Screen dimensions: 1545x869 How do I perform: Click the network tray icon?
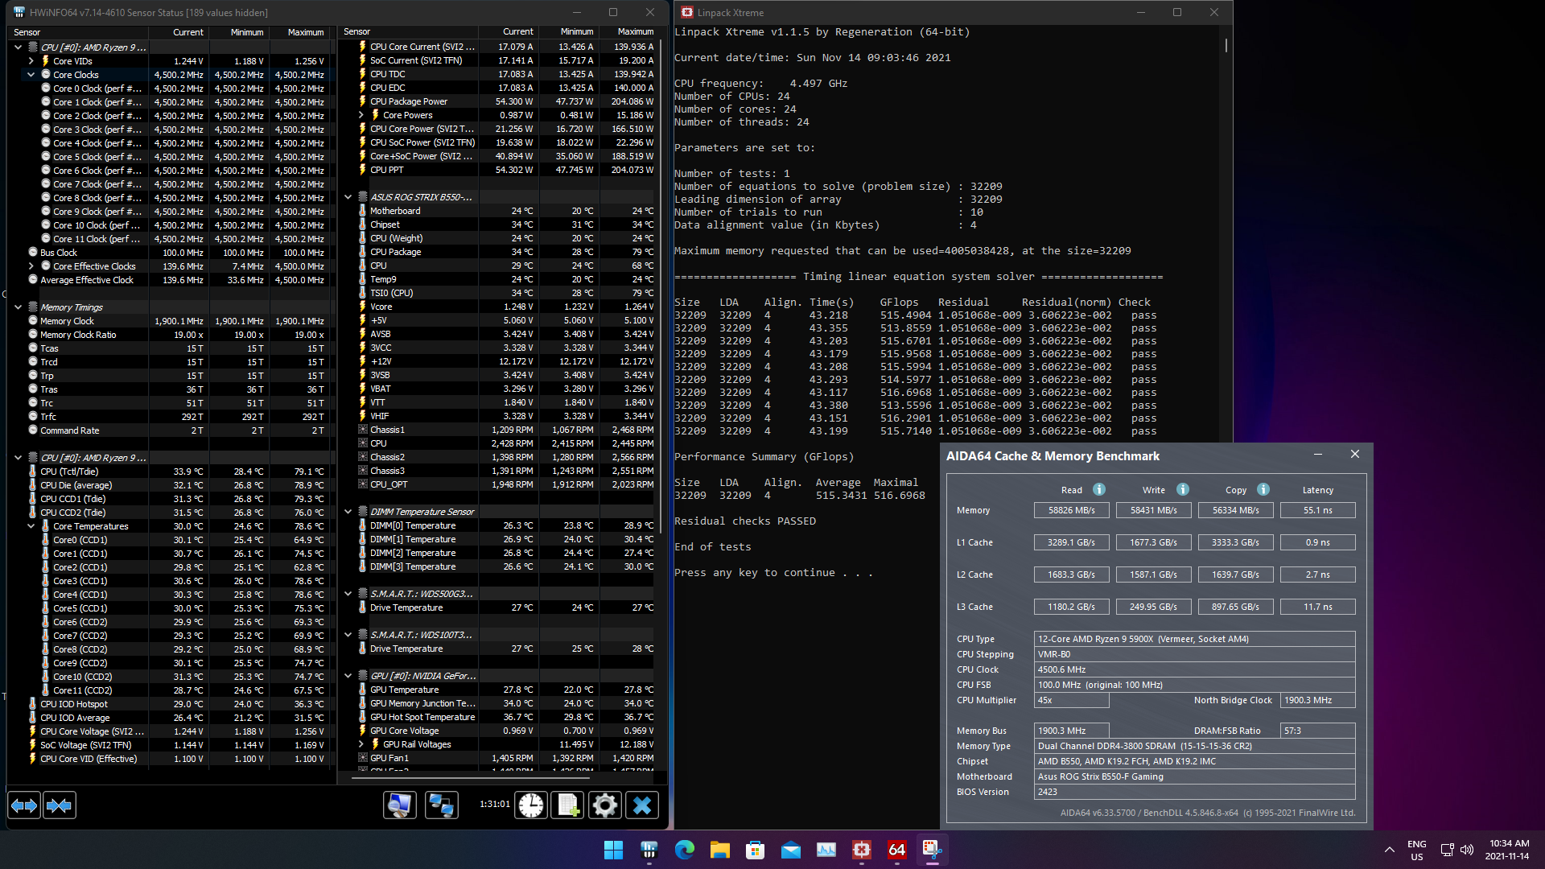point(1447,850)
